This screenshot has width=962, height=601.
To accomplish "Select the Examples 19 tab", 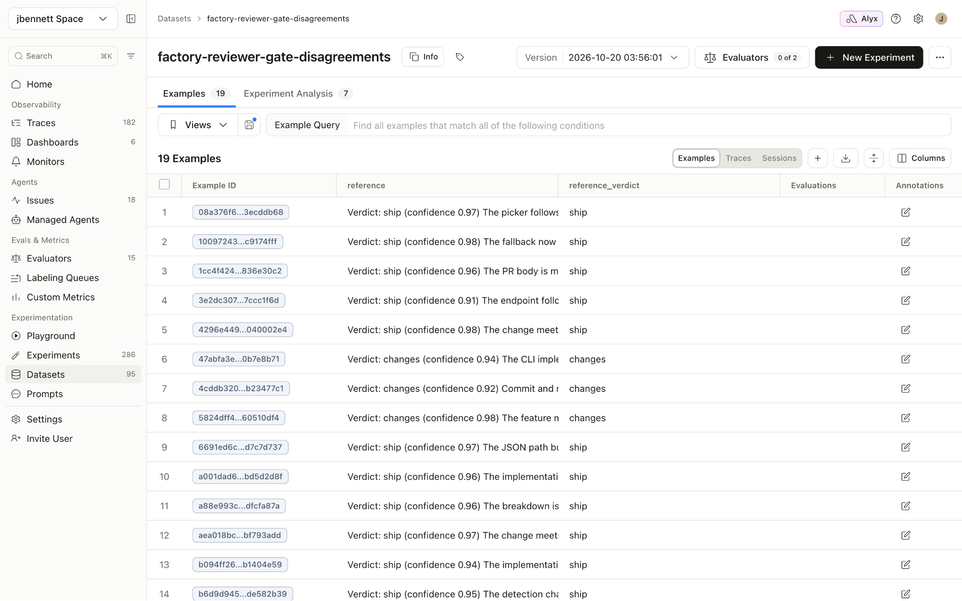I will point(196,94).
